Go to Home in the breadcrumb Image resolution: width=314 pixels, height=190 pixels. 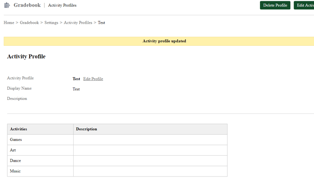[x=9, y=23]
